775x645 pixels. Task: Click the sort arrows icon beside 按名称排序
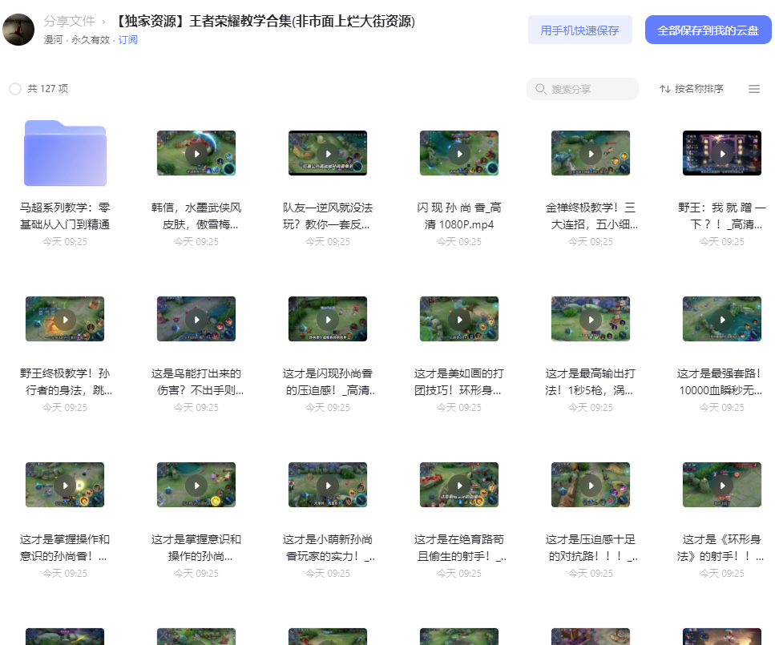[x=664, y=89]
